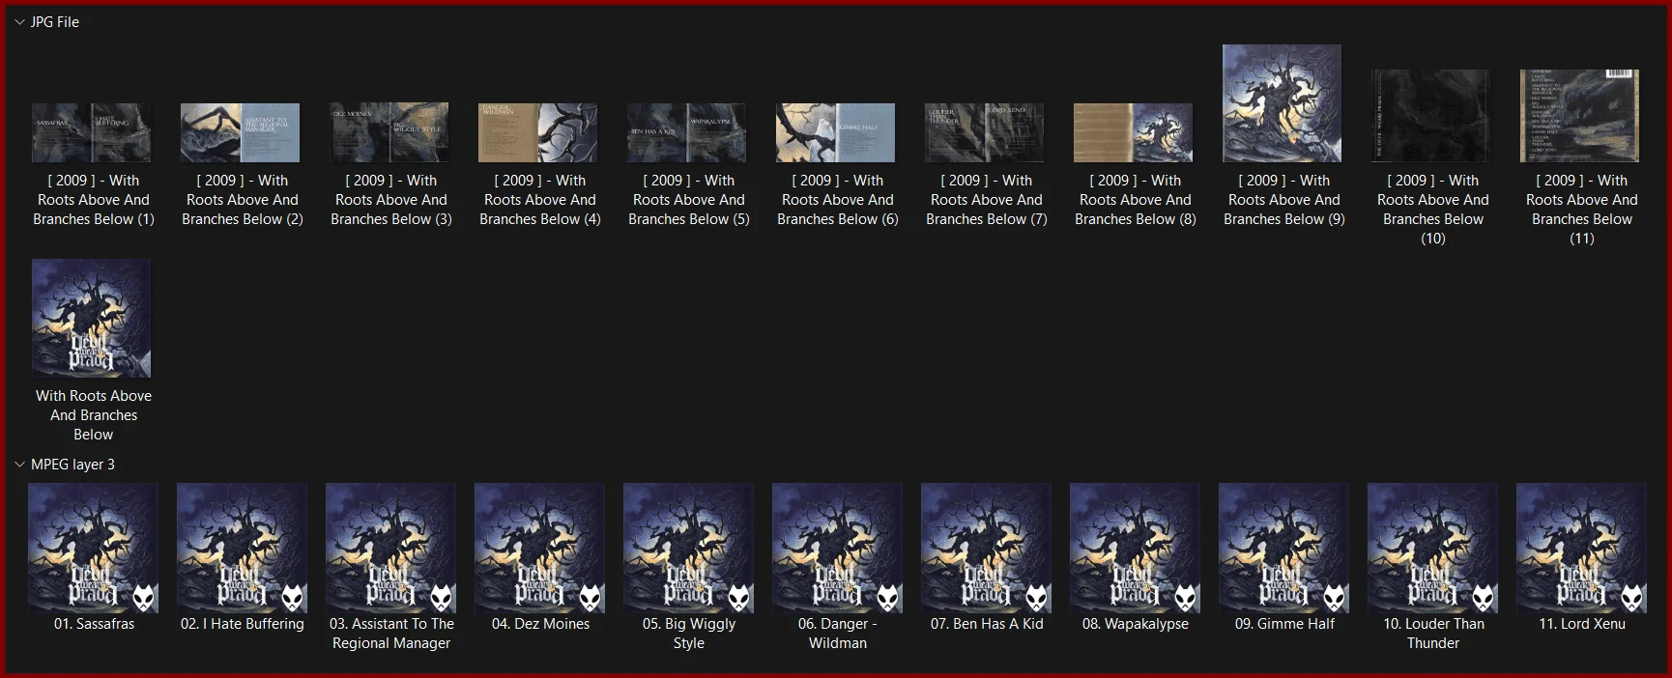Image resolution: width=1672 pixels, height=678 pixels.
Task: Select the 03. Assistant To The Regional Manager MP3 icon
Action: [x=391, y=549]
